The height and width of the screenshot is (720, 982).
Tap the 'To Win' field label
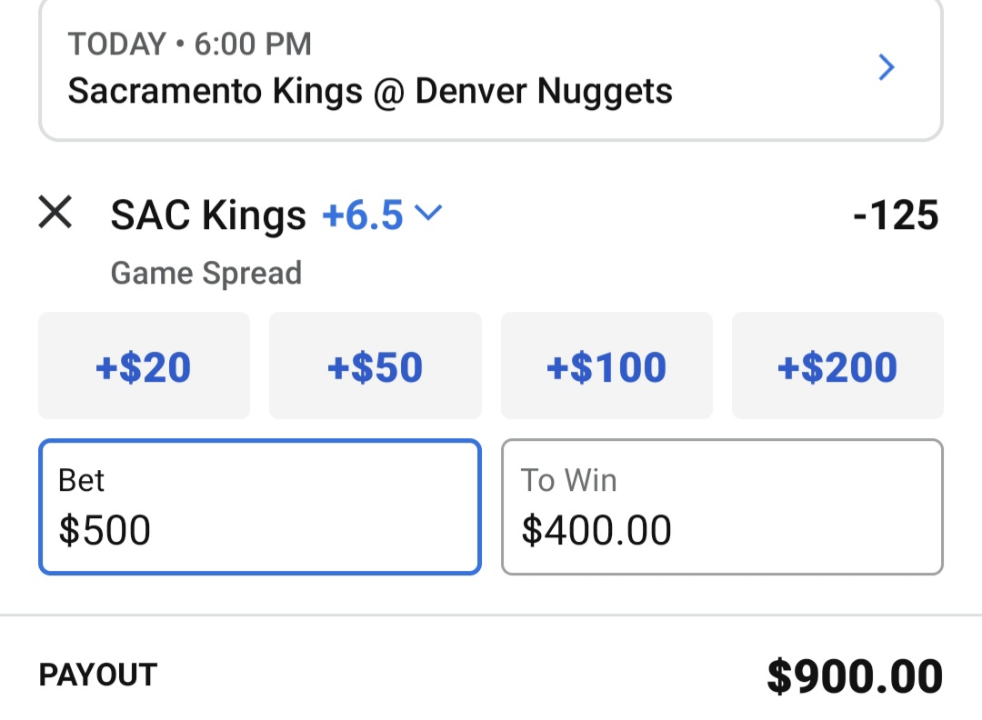[569, 480]
